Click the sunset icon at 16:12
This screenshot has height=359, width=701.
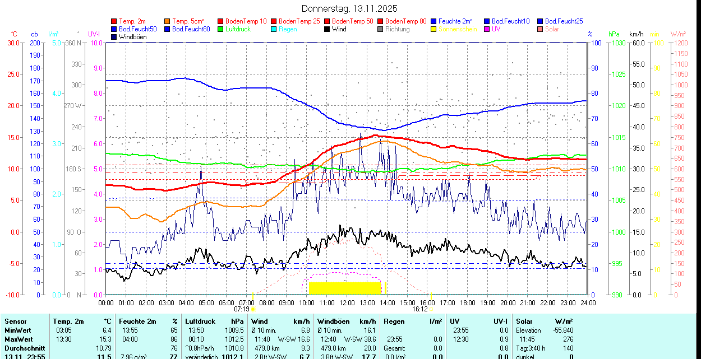tap(431, 309)
